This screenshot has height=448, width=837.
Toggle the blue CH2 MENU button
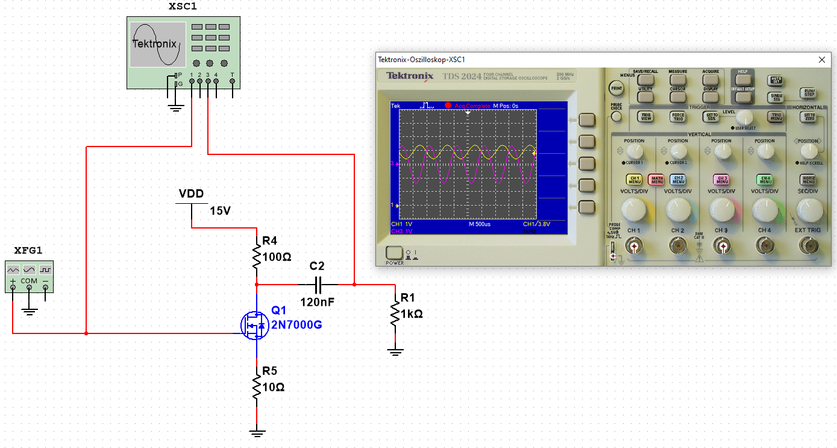678,179
